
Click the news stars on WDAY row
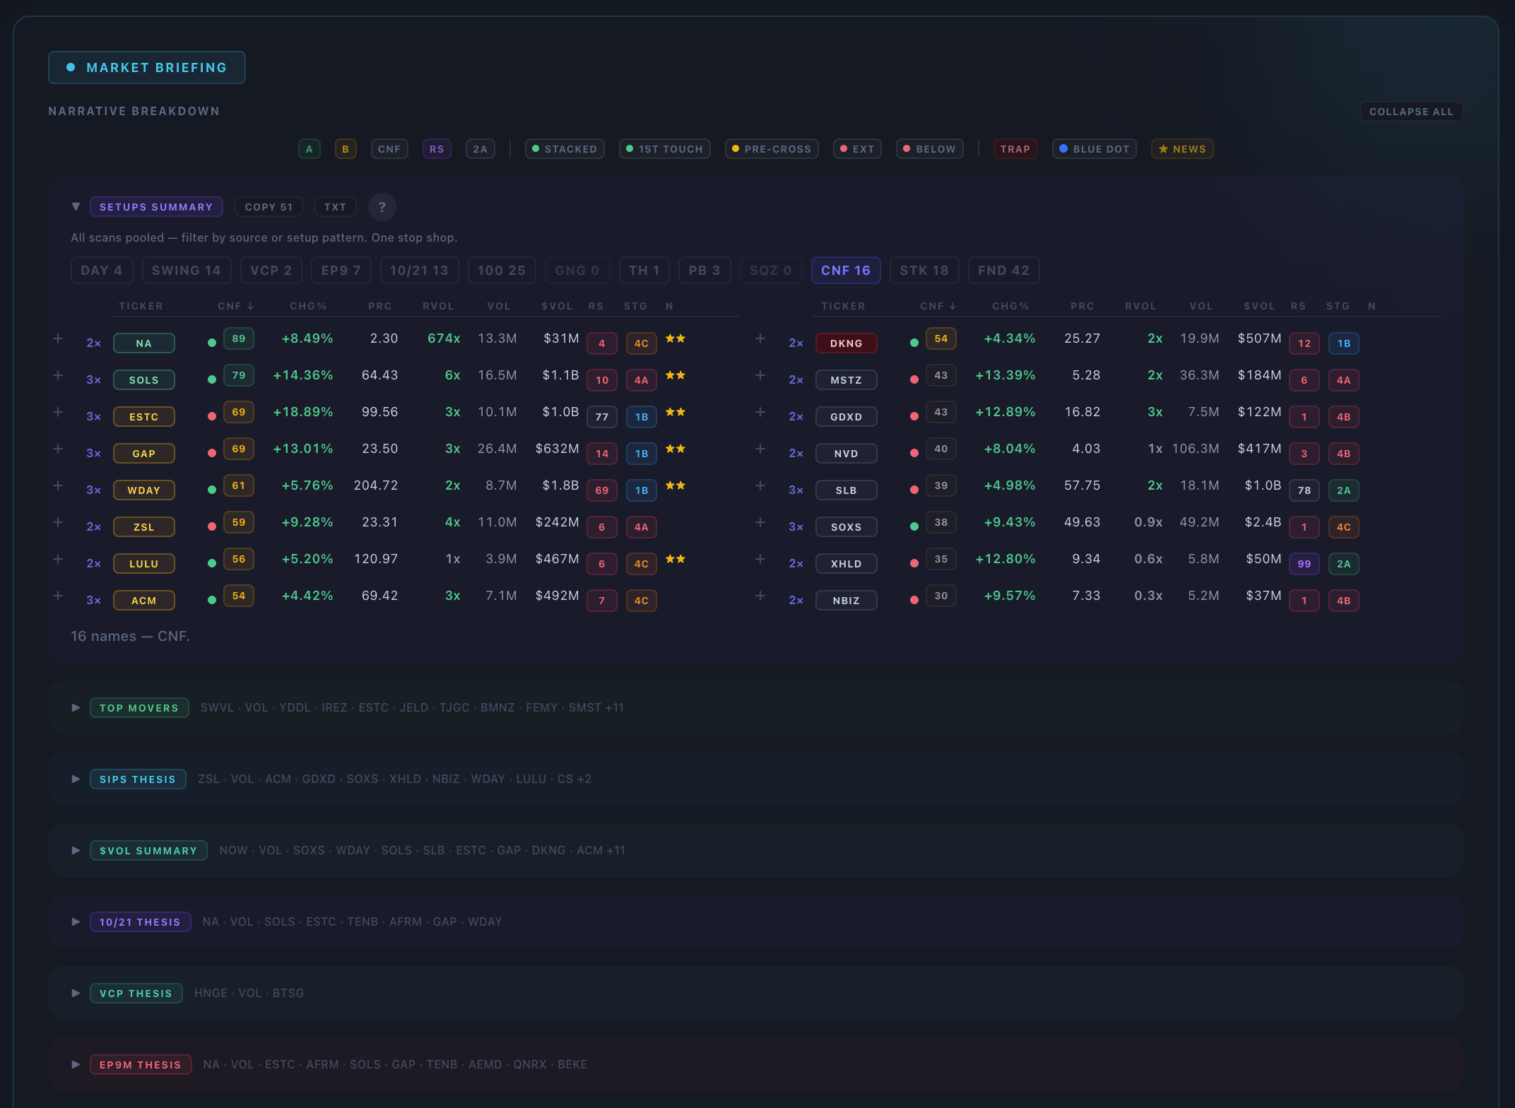676,485
